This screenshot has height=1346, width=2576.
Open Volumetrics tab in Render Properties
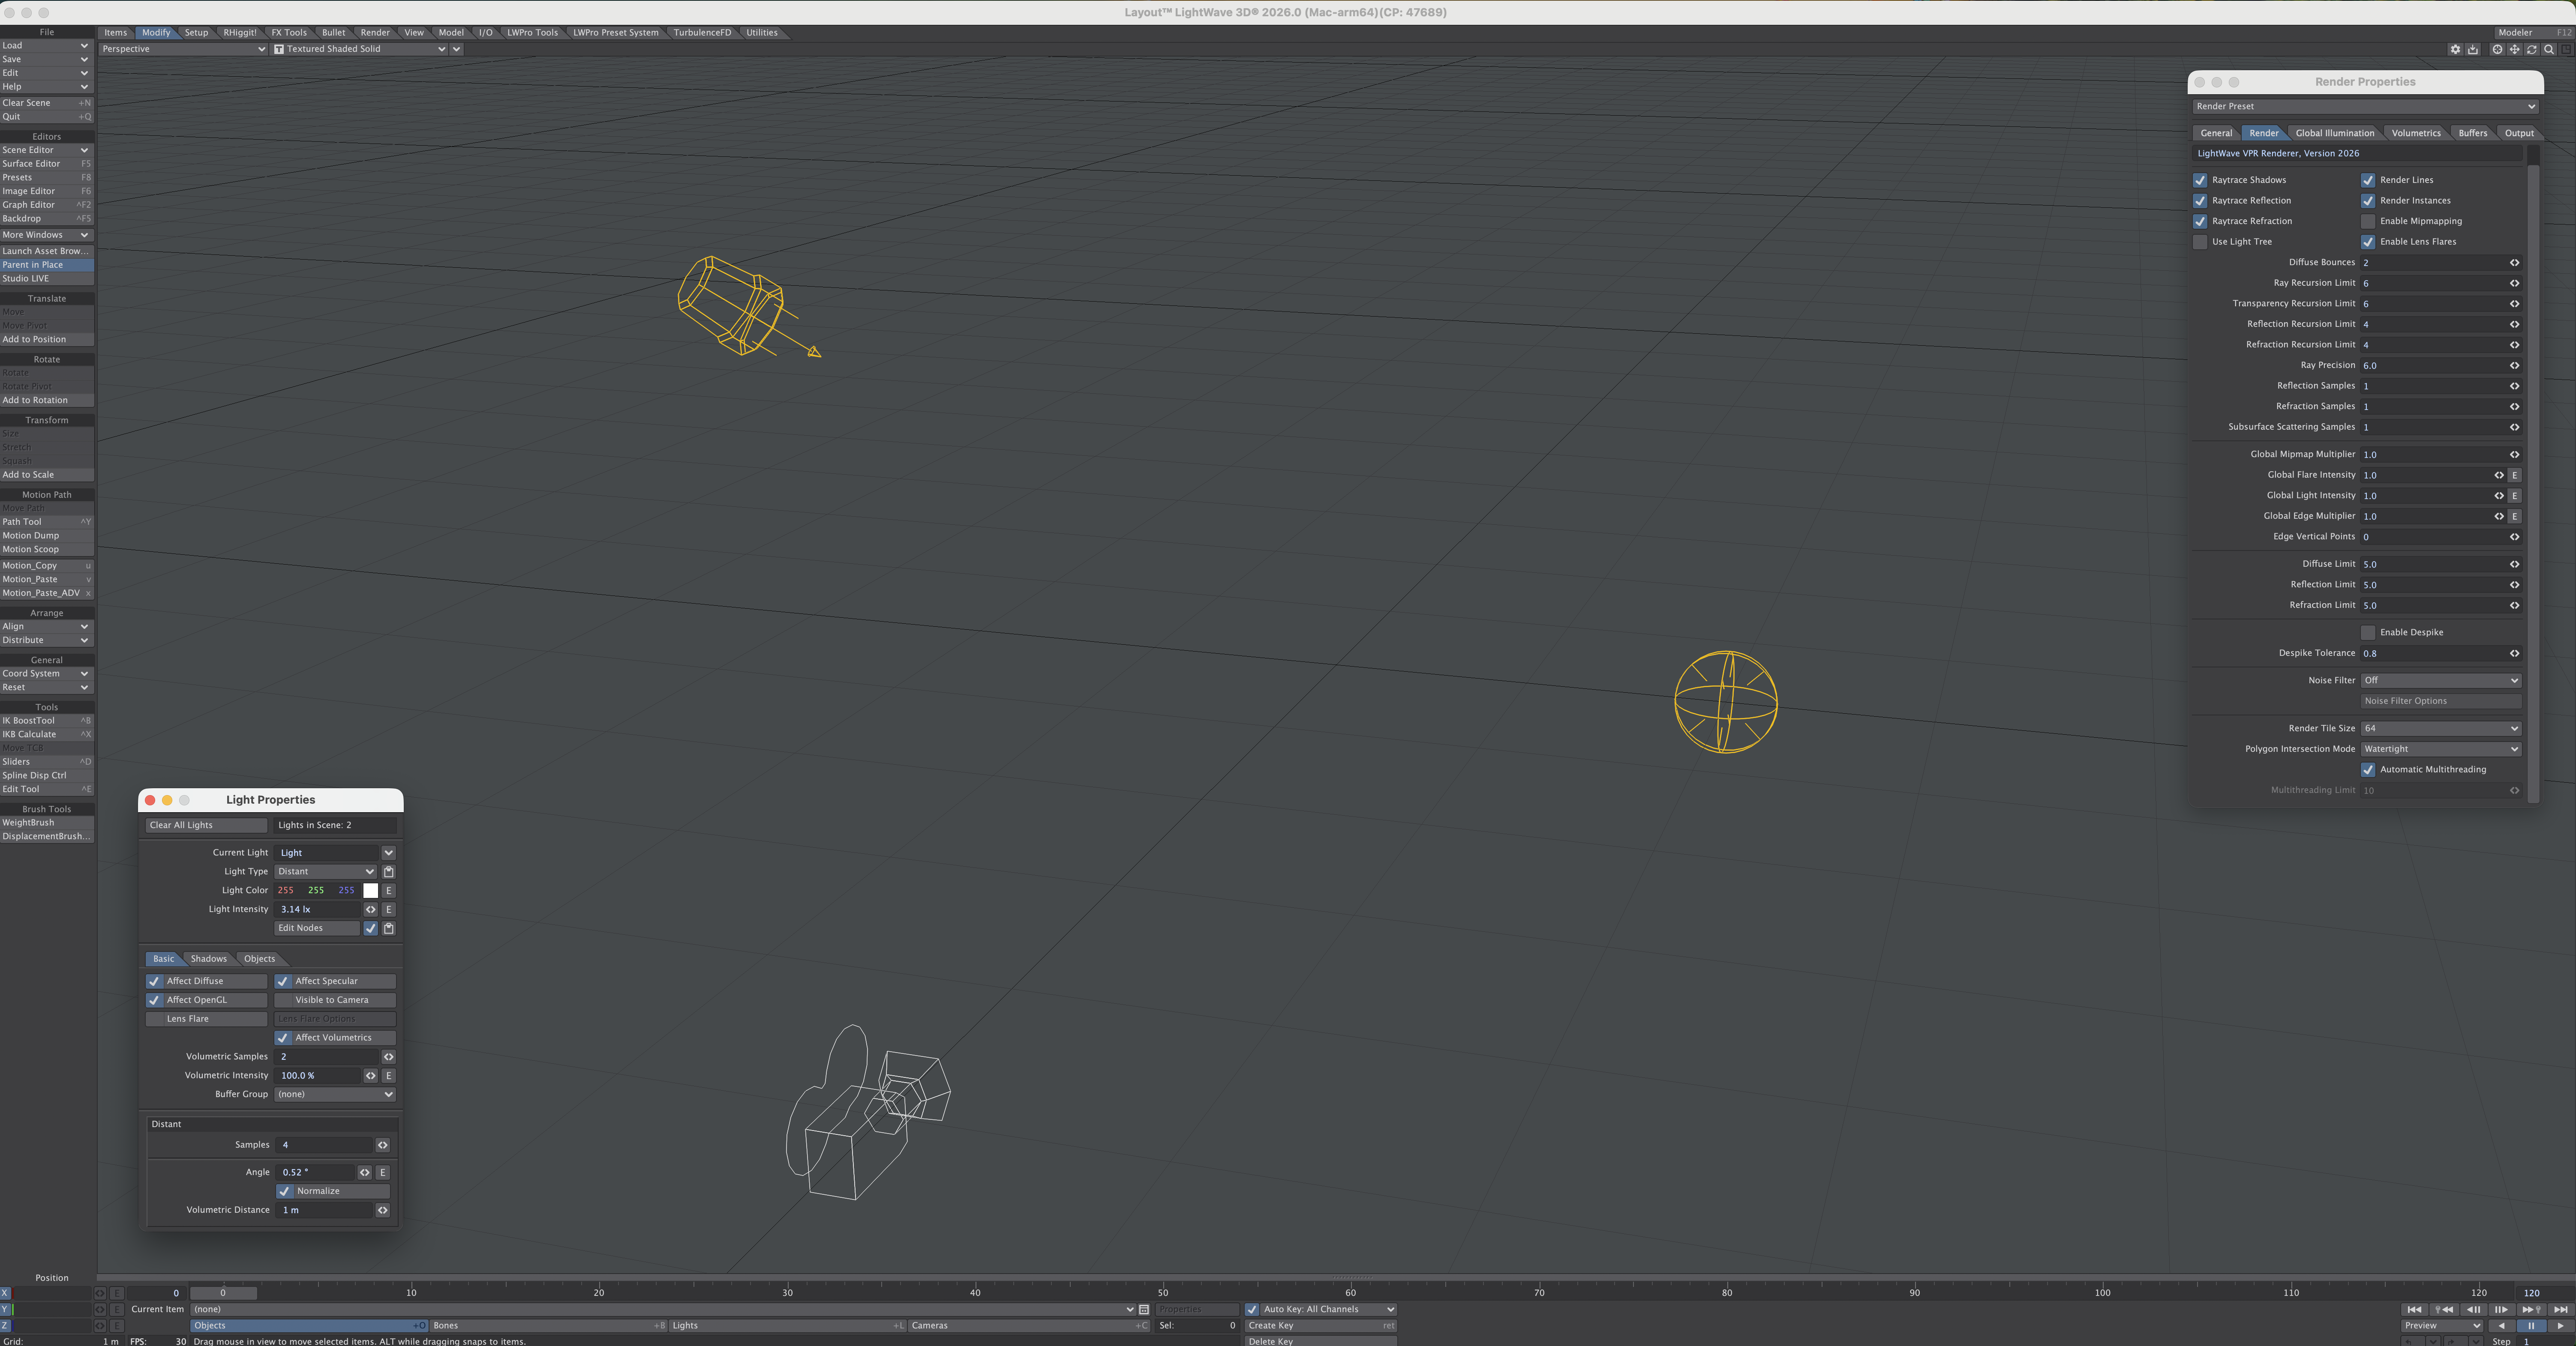click(2416, 133)
